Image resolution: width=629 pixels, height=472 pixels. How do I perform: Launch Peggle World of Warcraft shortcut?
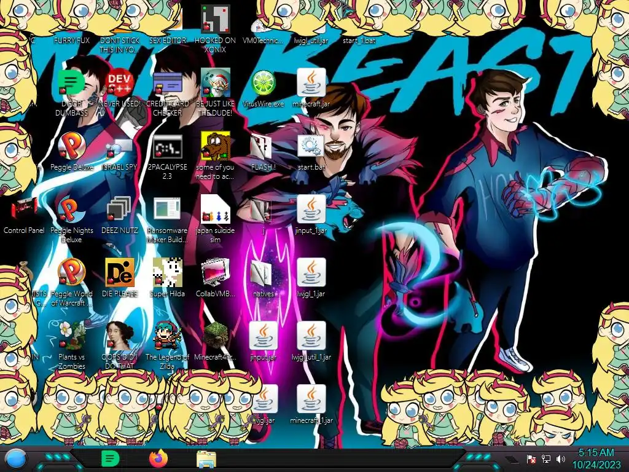tap(72, 273)
